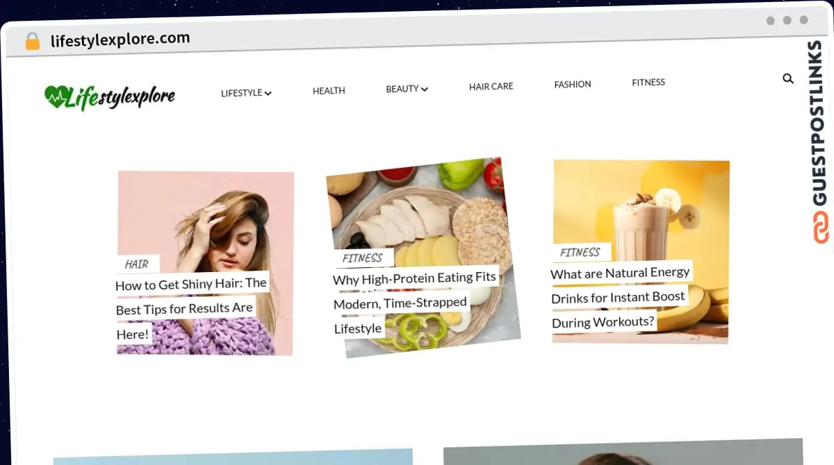Open the Beauty nav label

402,89
